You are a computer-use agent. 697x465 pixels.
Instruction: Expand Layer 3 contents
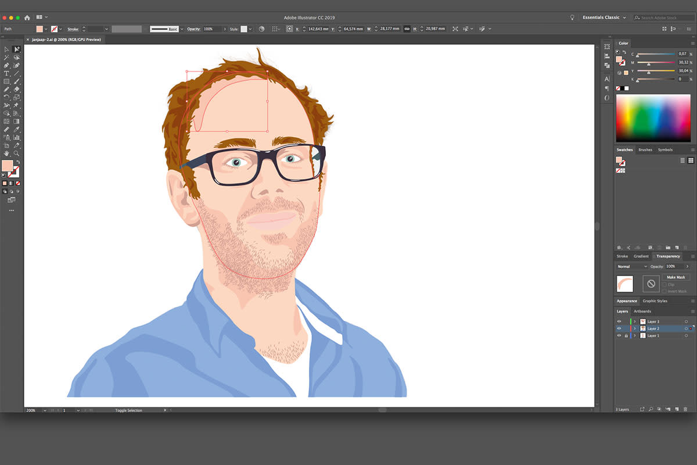coord(634,321)
